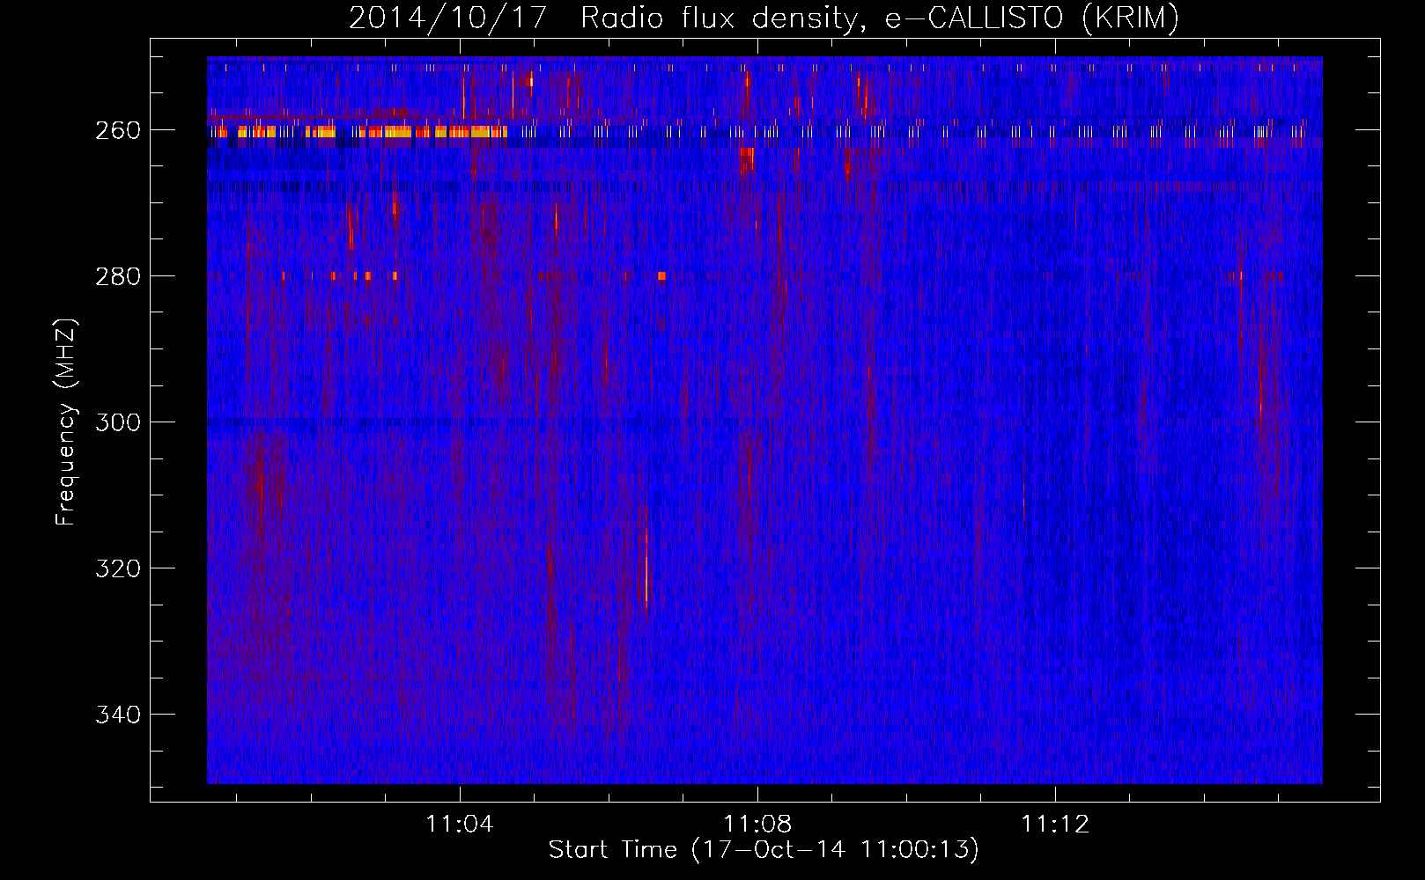Screen dimensions: 1425x880
Task: Click the 11:08 time tick label
Action: [x=757, y=825]
